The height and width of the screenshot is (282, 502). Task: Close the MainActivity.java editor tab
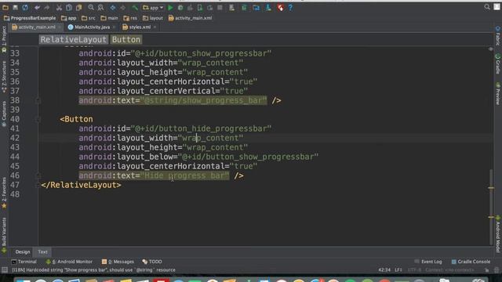tap(114, 27)
